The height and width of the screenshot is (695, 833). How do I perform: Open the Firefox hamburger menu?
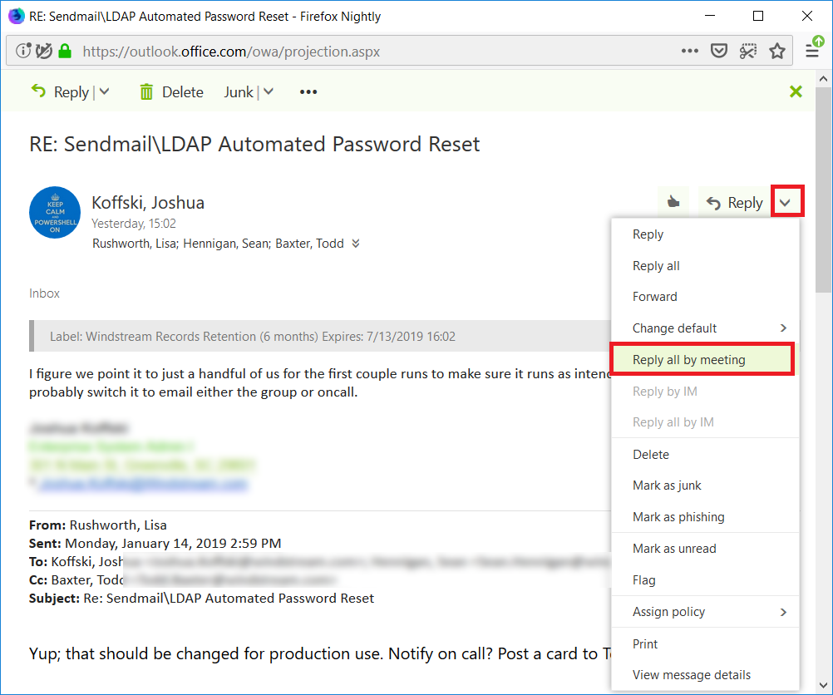coord(812,50)
